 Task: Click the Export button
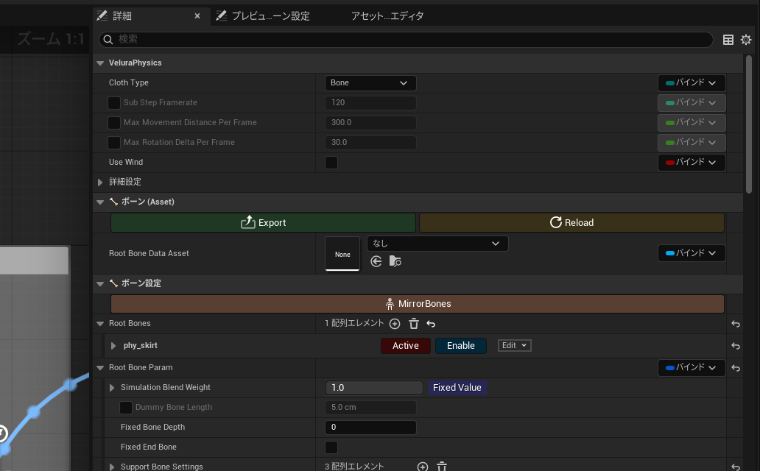(x=263, y=223)
